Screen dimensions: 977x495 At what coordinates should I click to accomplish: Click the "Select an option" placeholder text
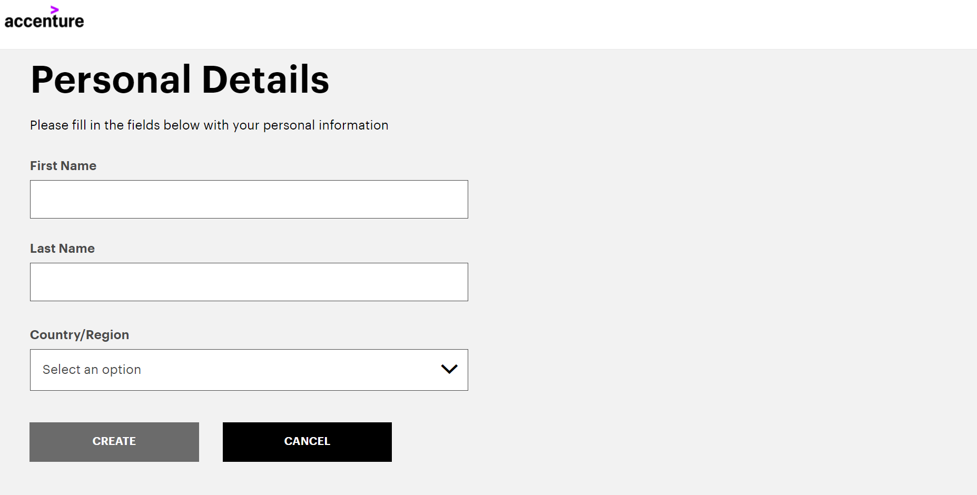[92, 370]
